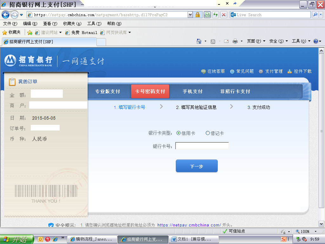The height and width of the screenshot is (244, 325).
Task: Open the 帮助(H) menu
Action: point(114,24)
